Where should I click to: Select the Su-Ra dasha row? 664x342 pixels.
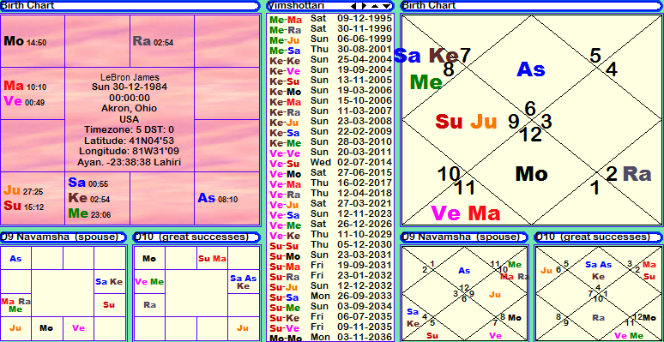(x=331, y=276)
